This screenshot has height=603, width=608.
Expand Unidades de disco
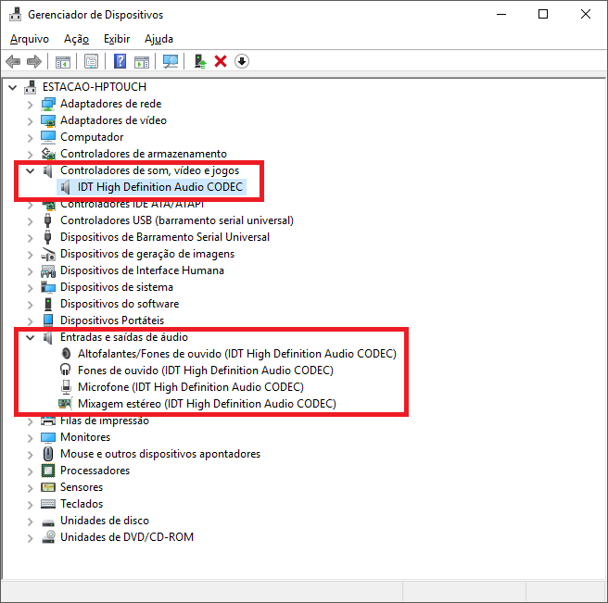coord(31,521)
